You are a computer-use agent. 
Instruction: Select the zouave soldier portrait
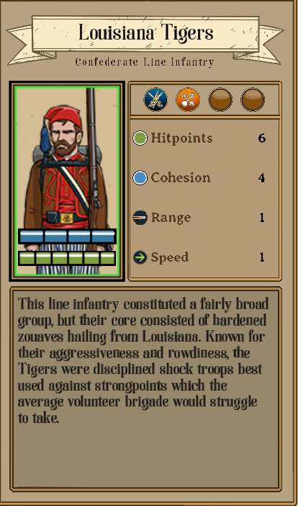(67, 181)
